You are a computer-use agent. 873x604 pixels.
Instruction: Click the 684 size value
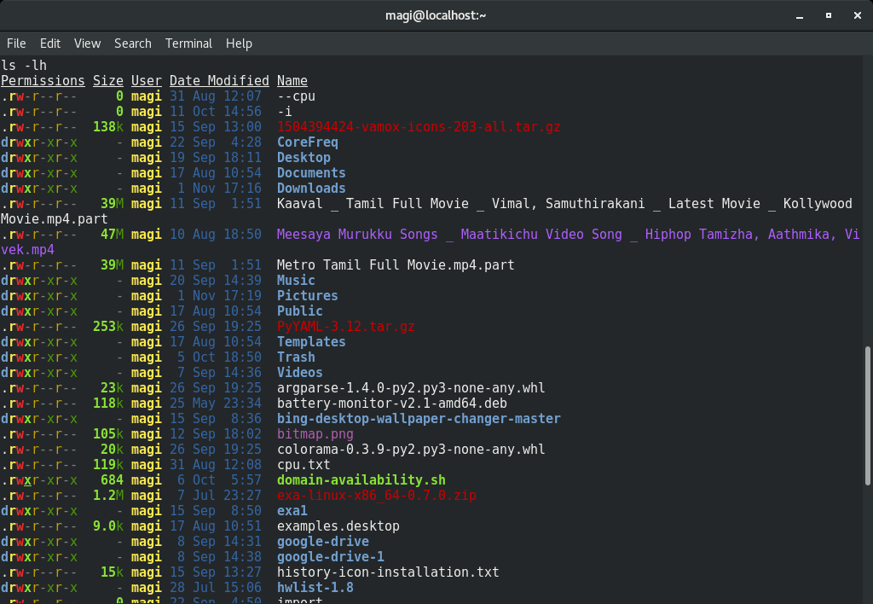pos(112,479)
